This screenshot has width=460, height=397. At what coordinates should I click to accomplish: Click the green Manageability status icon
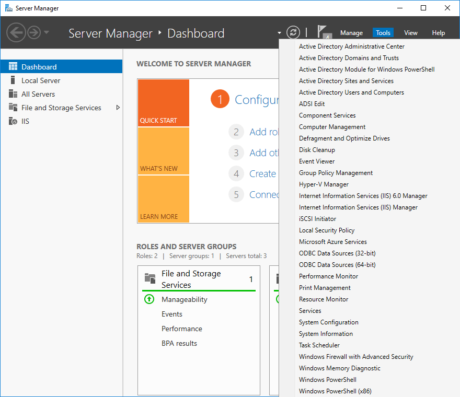tap(149, 299)
